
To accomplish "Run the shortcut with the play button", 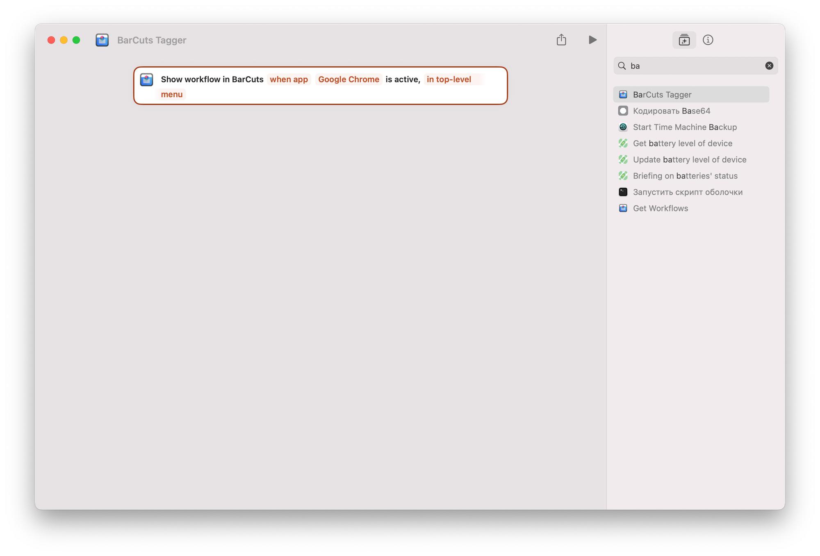I will [592, 40].
